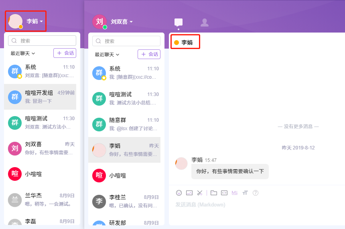Insert a code snippet via code icon

(224, 193)
